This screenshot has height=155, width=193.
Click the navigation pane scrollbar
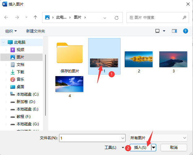[45, 85]
